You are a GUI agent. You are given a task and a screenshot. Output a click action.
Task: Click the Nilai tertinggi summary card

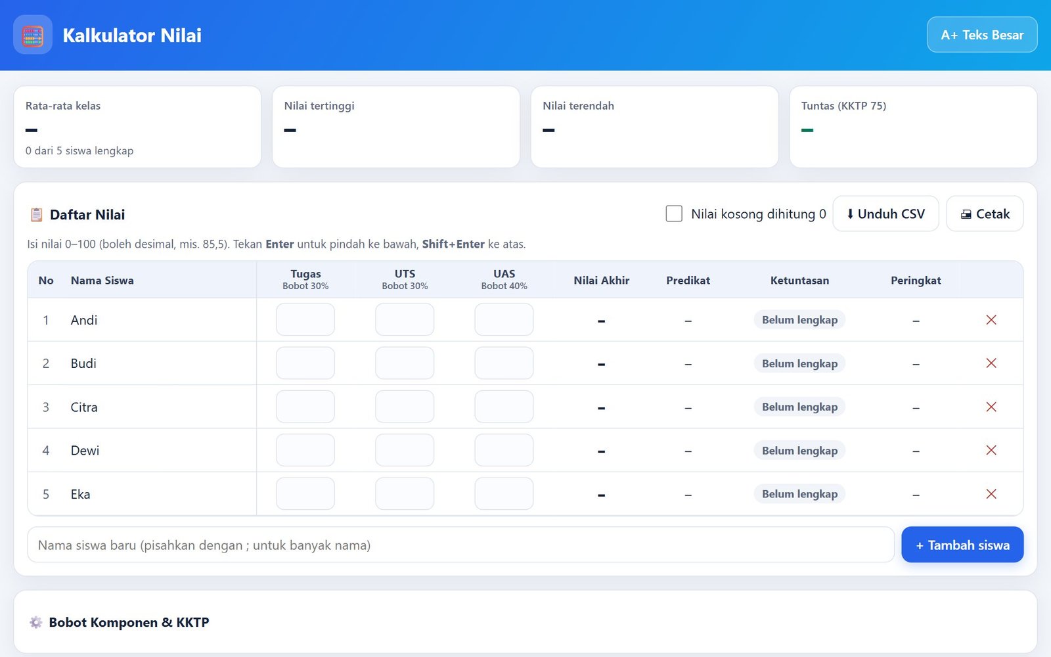[x=396, y=127]
